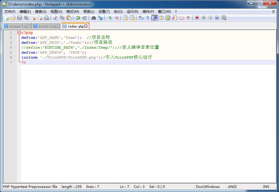The height and width of the screenshot is (192, 279).
Task: Click the ANSI encoding in status bar
Action: (232, 187)
